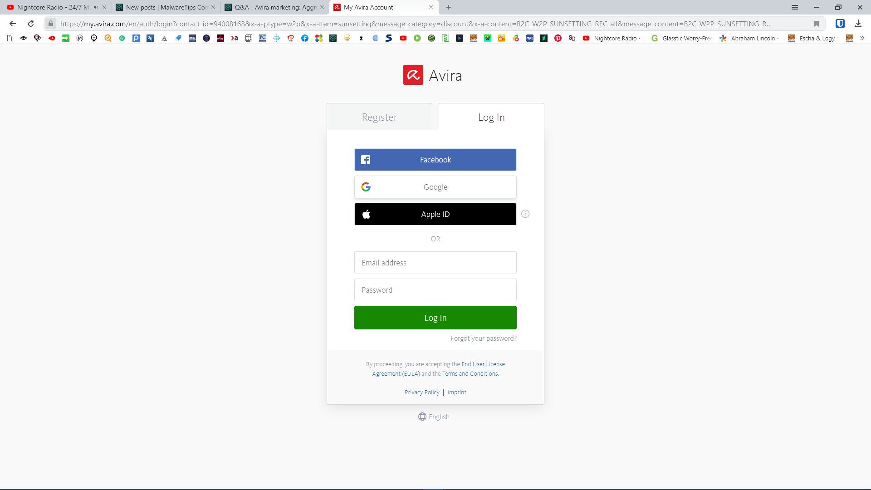871x490 pixels.
Task: Switch to New posts MalwareTips tab
Action: click(166, 7)
